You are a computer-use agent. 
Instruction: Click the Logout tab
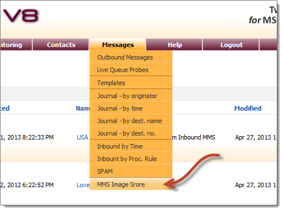(231, 45)
